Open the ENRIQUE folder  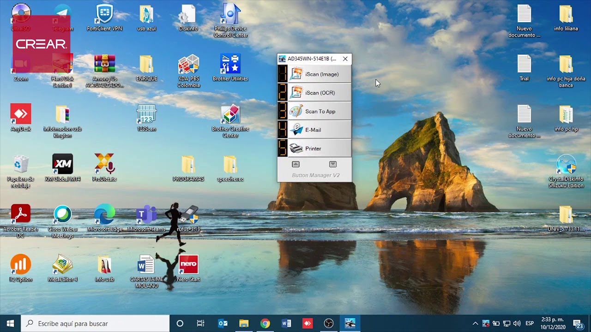click(146, 68)
